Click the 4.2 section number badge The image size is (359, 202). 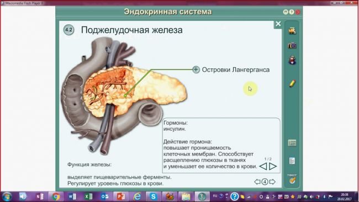click(68, 30)
